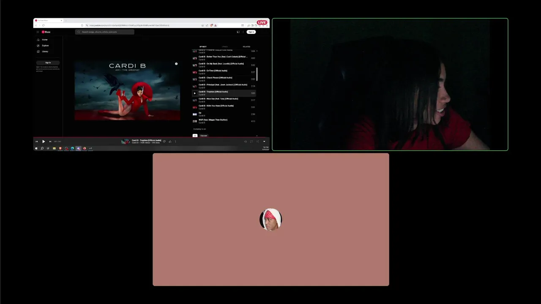The height and width of the screenshot is (304, 541).
Task: Dislike the Trophies song
Action: pos(164,141)
